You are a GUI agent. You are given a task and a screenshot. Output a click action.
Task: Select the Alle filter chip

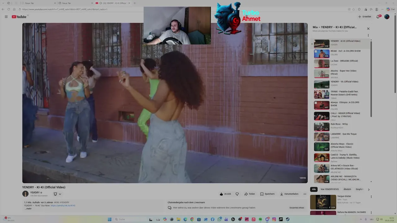point(314,189)
